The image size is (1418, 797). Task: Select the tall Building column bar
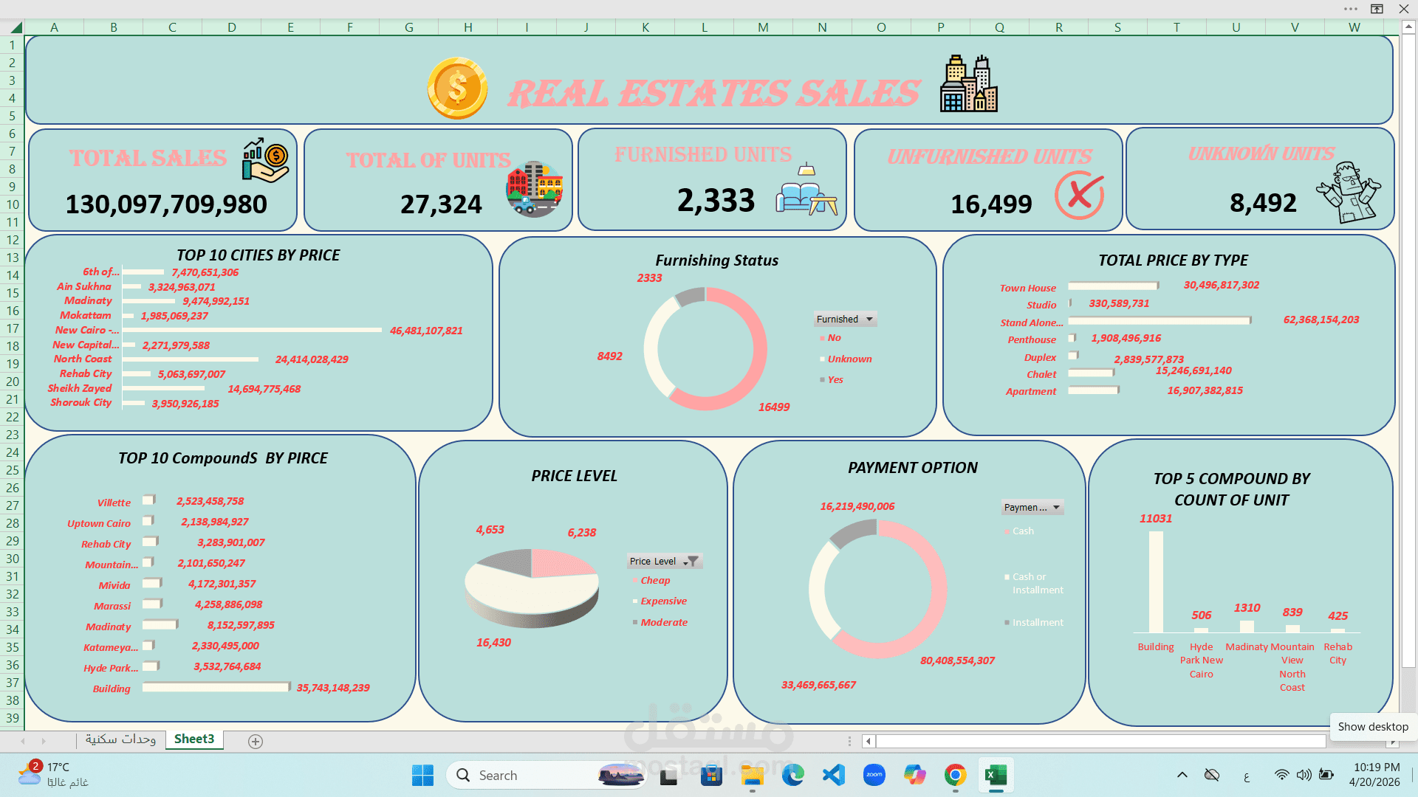point(1156,582)
